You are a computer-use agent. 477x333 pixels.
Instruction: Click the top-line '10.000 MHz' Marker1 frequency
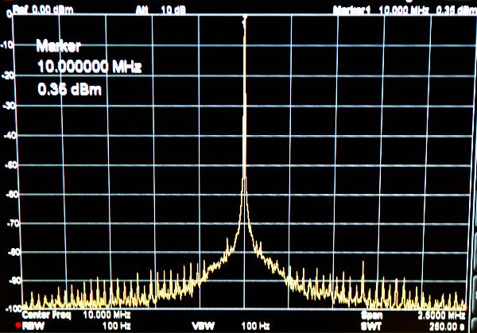(404, 10)
